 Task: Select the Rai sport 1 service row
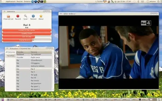(34, 86)
